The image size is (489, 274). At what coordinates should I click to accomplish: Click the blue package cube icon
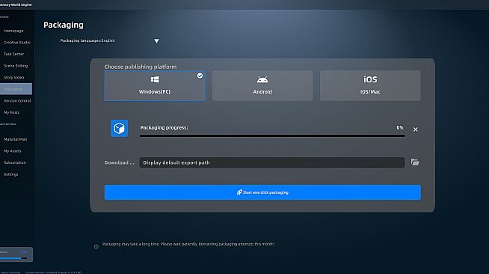click(x=119, y=128)
